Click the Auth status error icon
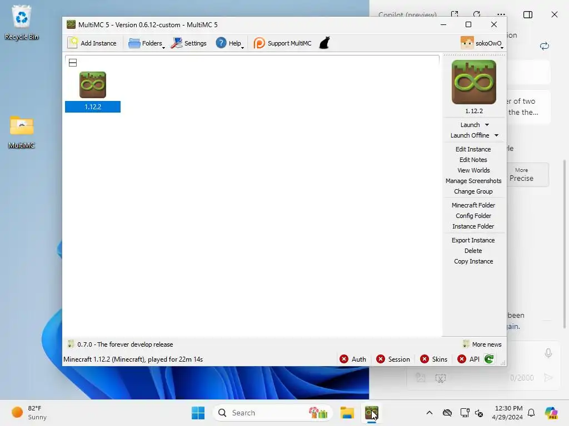The width and height of the screenshot is (569, 426). coord(343,359)
